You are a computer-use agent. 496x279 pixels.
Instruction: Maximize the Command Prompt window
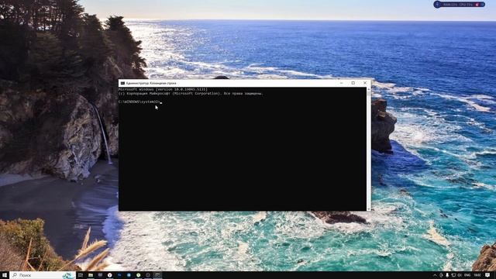coord(353,83)
